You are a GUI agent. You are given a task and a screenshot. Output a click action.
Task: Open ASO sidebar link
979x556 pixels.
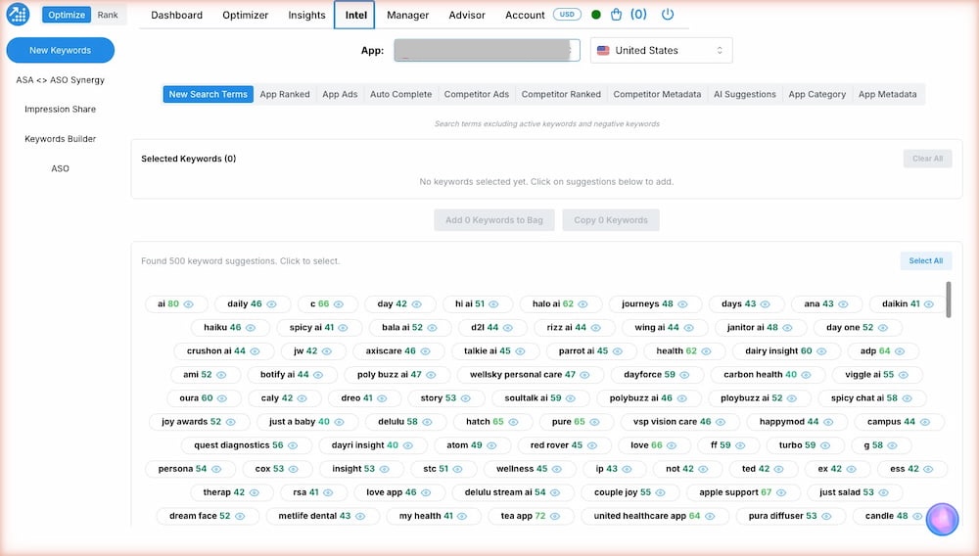pos(61,168)
